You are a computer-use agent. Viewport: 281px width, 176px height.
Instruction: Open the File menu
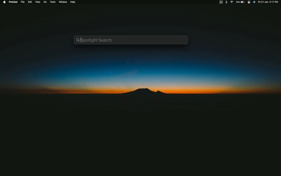(23, 2)
